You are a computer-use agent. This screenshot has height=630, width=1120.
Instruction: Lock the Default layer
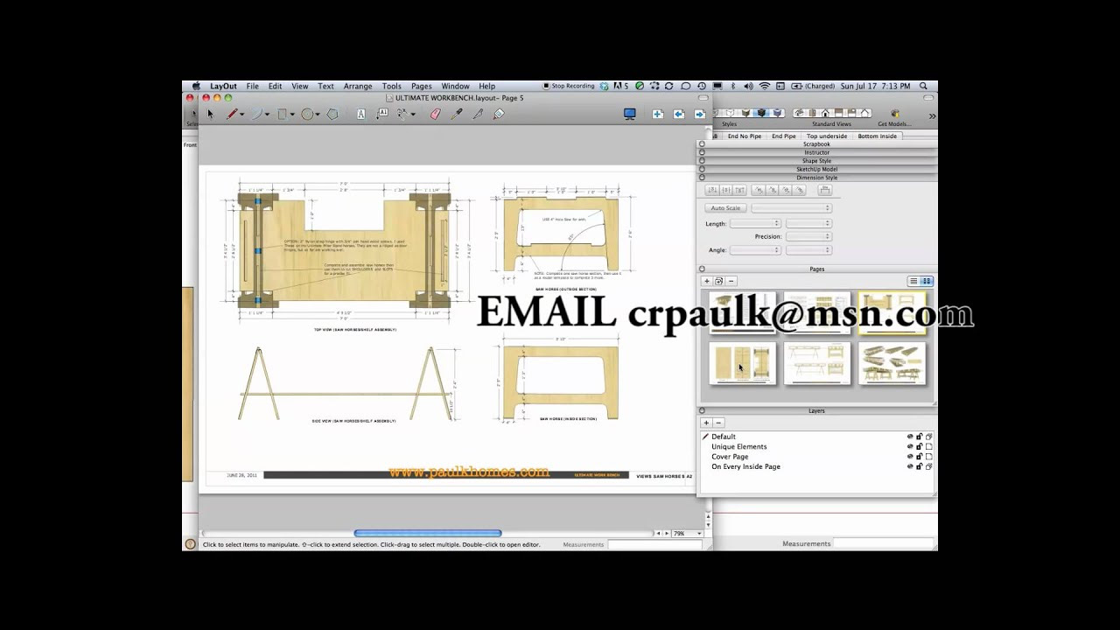(920, 437)
